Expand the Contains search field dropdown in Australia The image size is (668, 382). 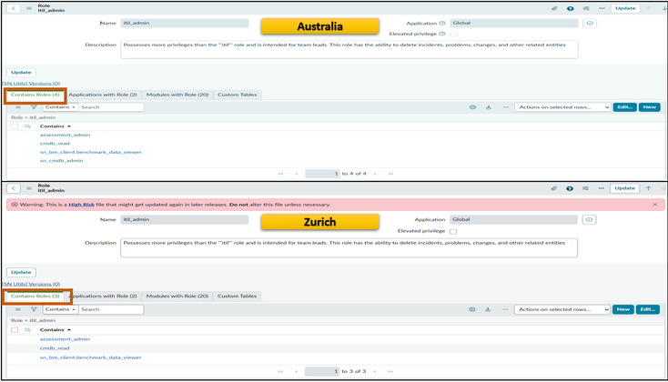pyautogui.click(x=60, y=107)
